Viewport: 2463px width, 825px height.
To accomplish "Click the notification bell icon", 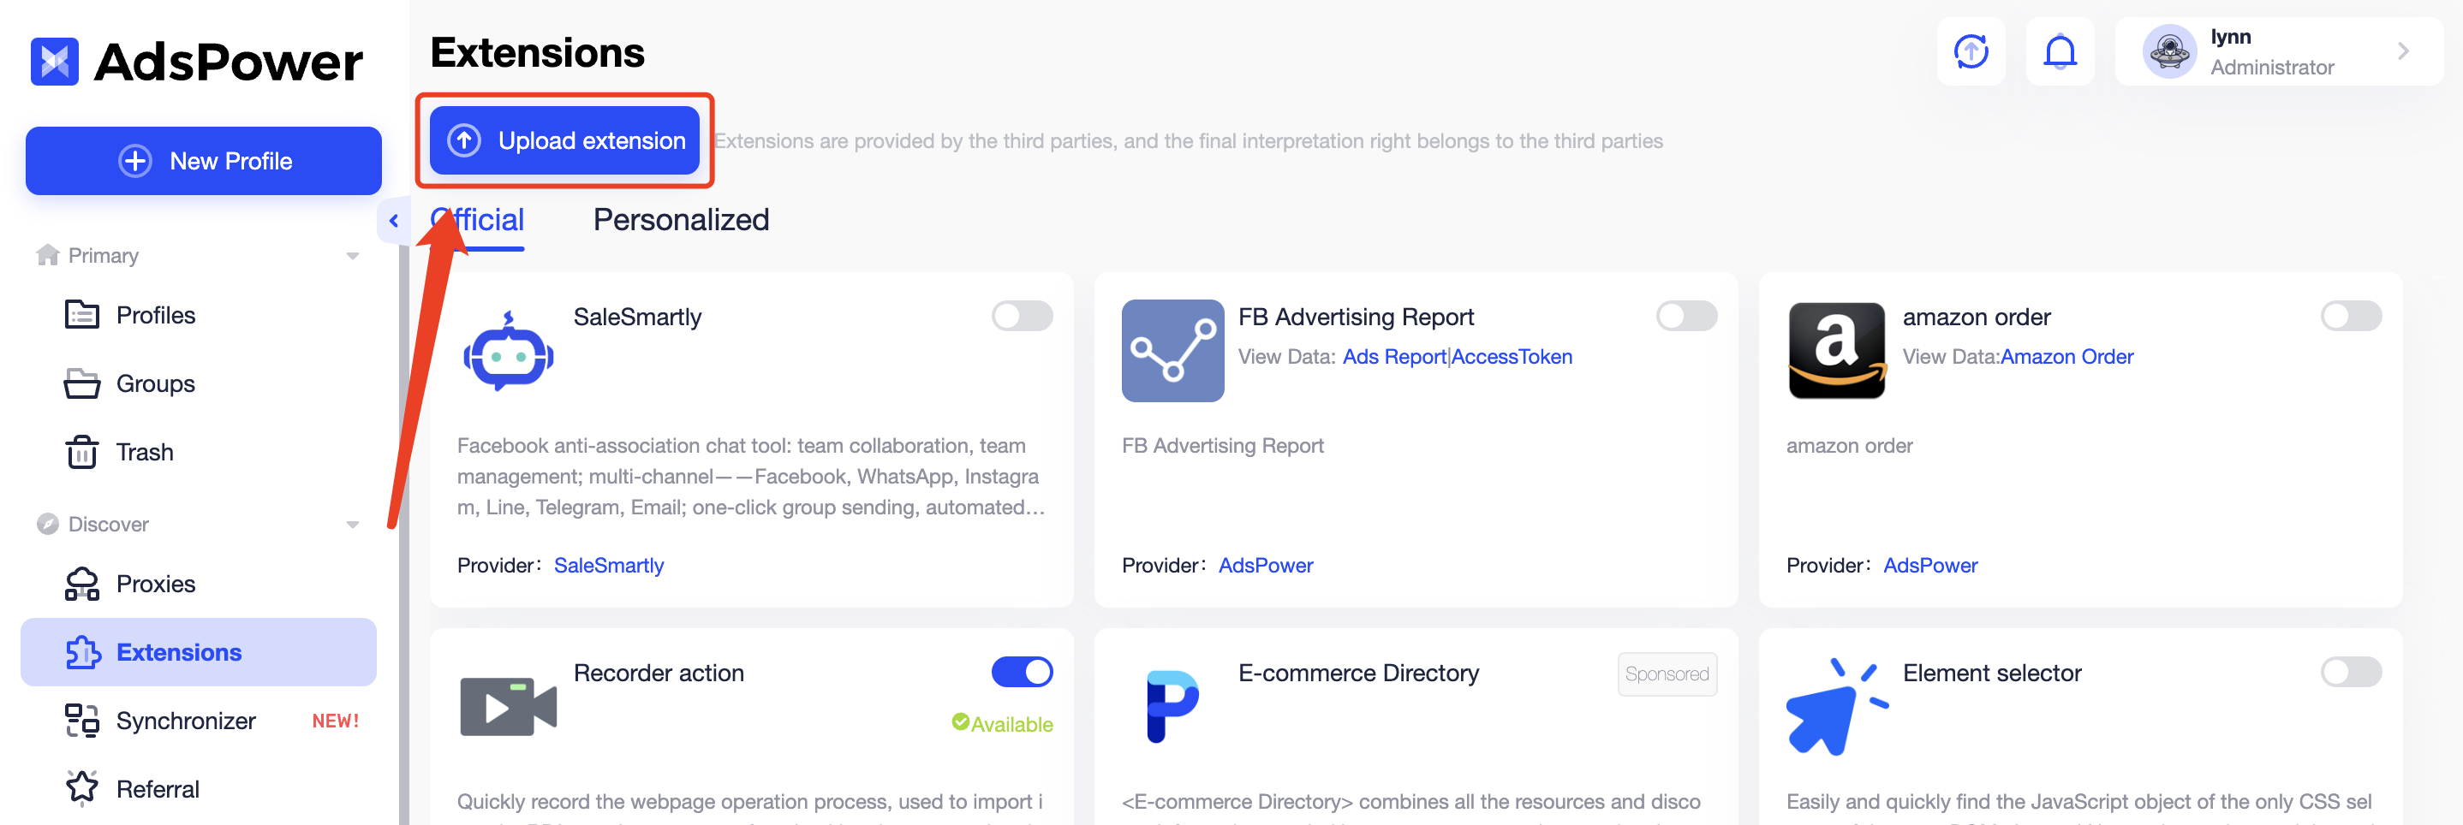I will [2059, 51].
